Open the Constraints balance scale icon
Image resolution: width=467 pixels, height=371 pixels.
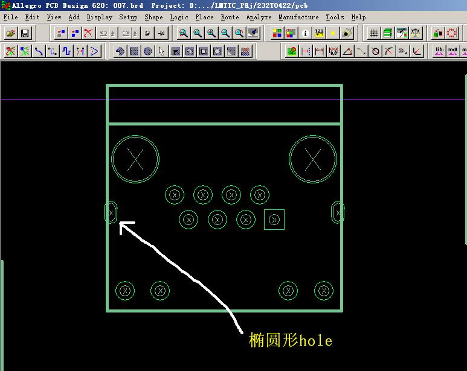pyautogui.click(x=416, y=33)
